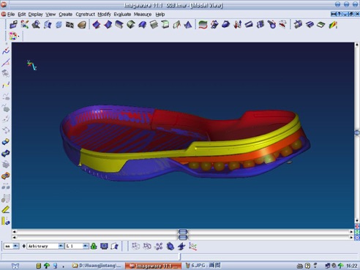Click the blue pyramid surface icon

click(x=188, y=25)
